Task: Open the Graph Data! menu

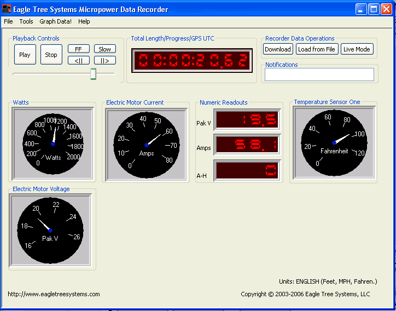Action: coord(55,21)
